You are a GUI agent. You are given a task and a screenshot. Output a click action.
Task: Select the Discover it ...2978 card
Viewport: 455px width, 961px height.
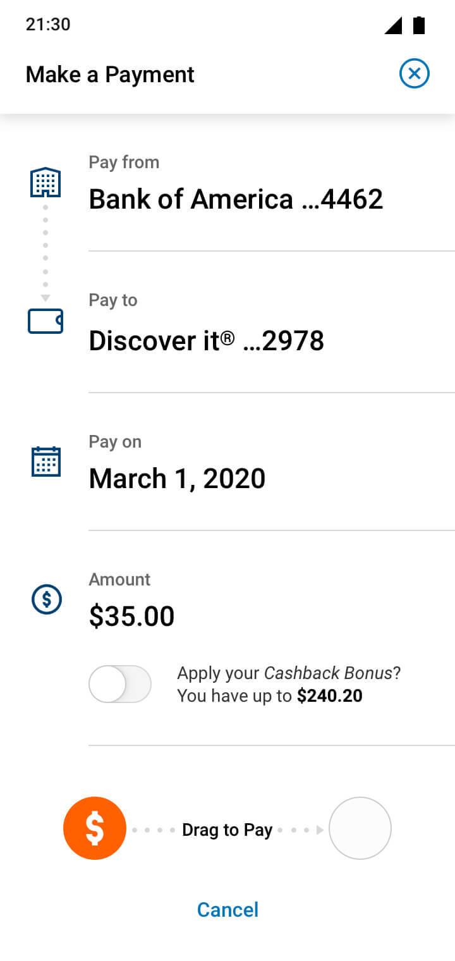[206, 341]
